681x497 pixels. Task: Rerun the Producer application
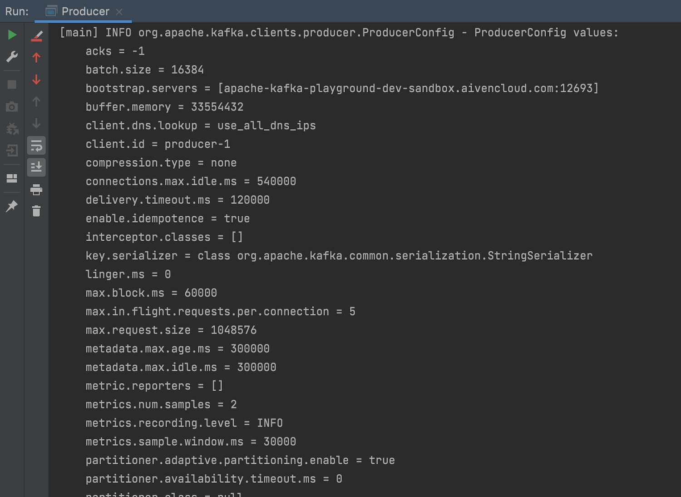[x=12, y=35]
